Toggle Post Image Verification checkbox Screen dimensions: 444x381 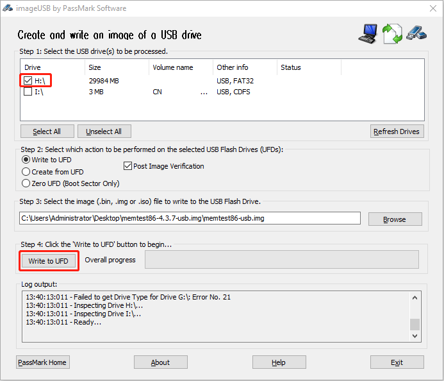127,166
